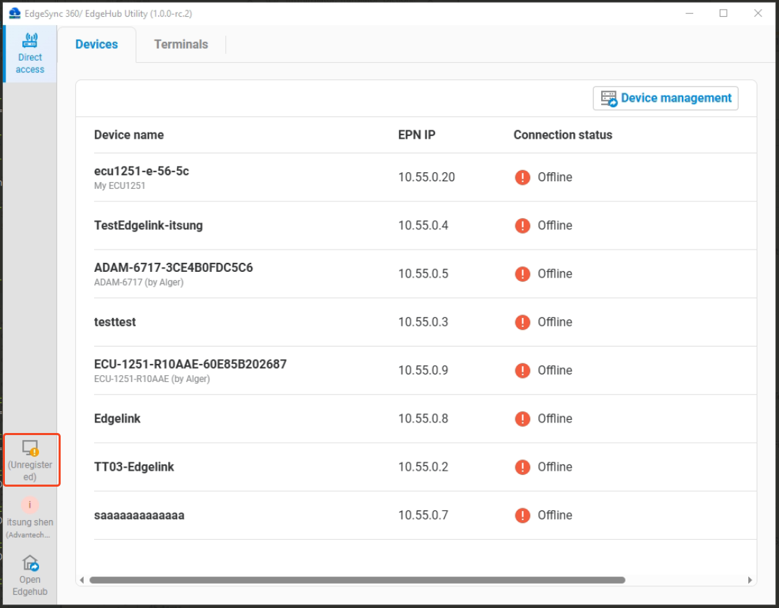Open the itsung shen account avatar
Image resolution: width=779 pixels, height=608 pixels.
pos(29,504)
